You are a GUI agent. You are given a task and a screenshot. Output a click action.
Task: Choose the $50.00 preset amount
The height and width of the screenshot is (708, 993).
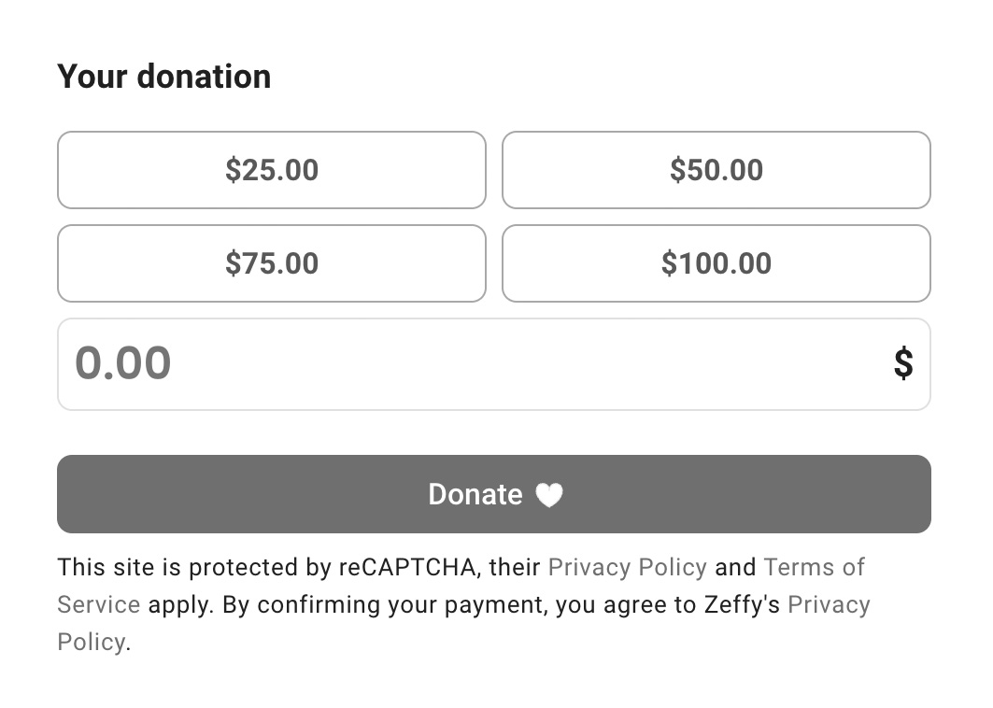[x=716, y=170]
